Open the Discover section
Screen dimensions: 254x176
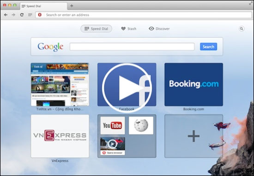coord(159,29)
